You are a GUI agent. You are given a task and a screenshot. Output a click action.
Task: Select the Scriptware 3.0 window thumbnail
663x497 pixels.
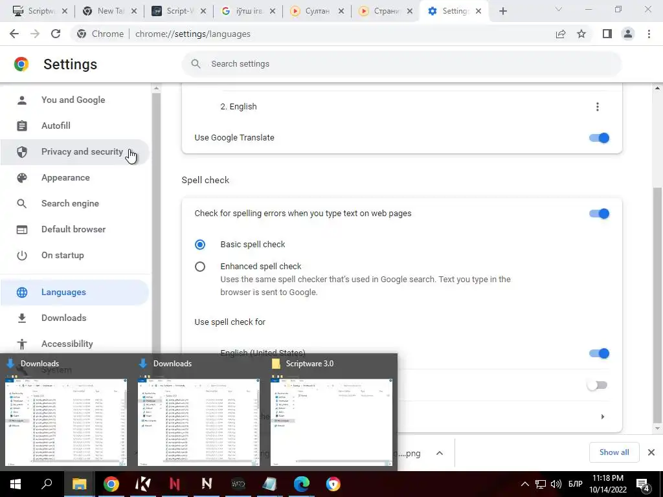(331, 422)
